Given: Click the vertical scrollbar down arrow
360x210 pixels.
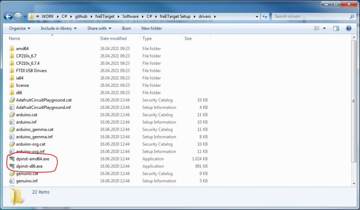Looking at the screenshot, I should point(354,183).
